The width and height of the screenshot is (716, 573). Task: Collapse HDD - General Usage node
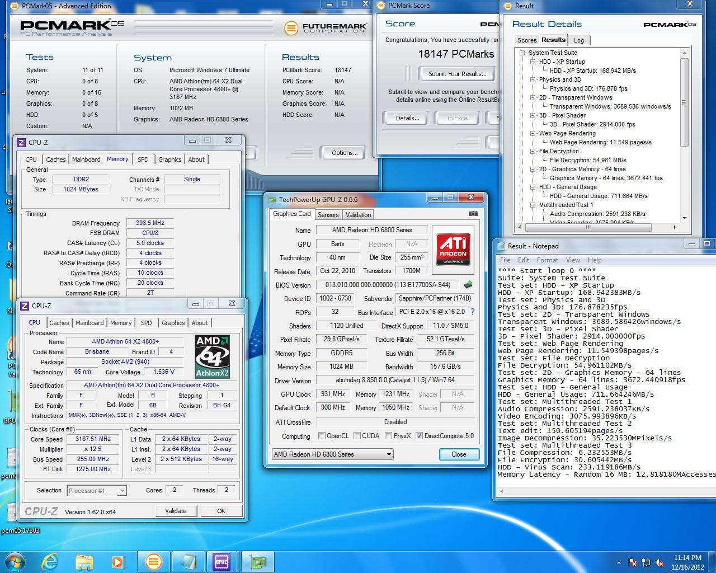coord(533,187)
